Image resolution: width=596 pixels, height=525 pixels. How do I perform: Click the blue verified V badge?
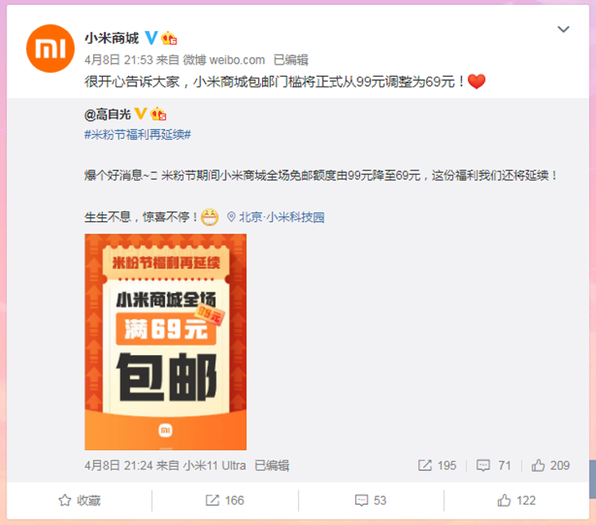click(151, 38)
